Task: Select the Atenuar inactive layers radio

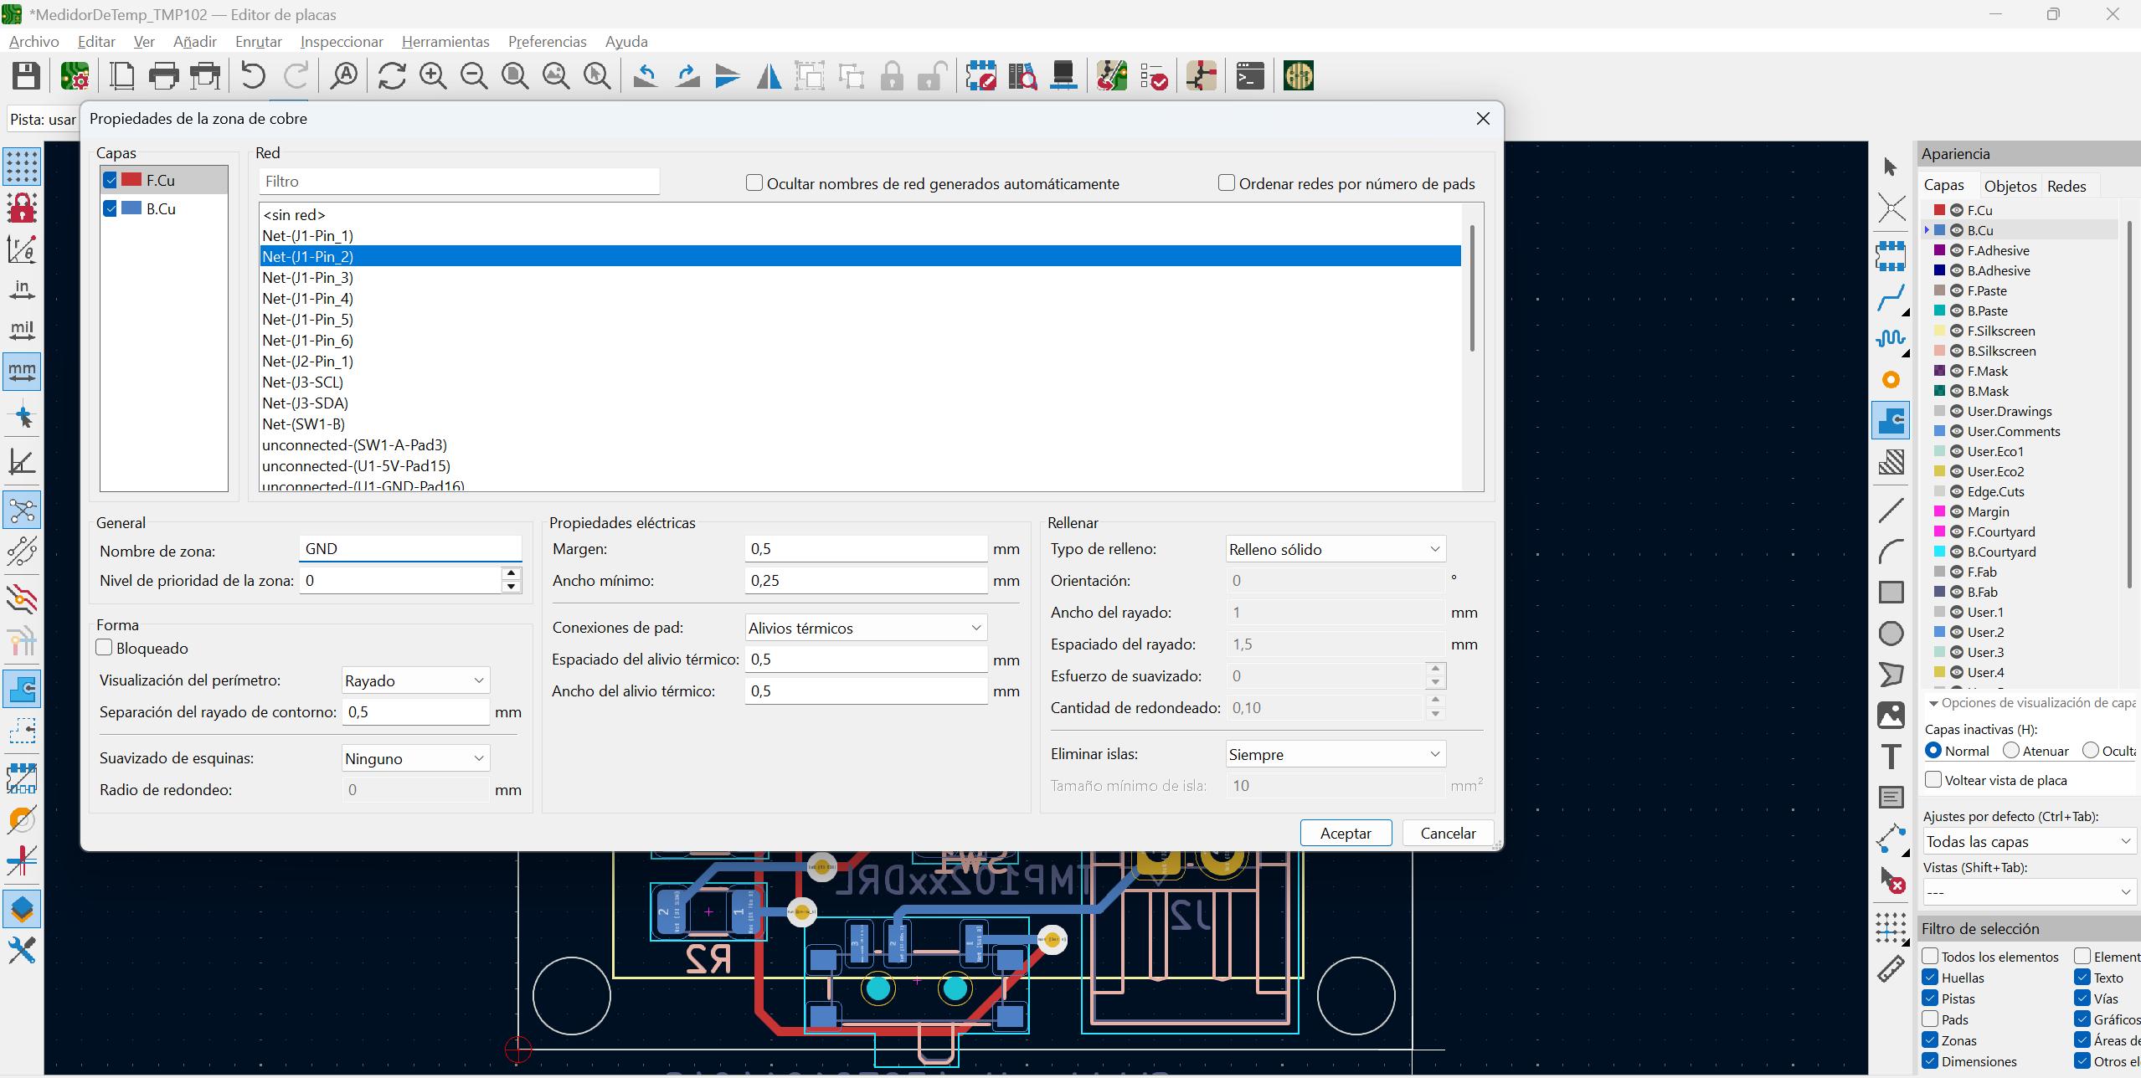Action: click(x=2011, y=751)
